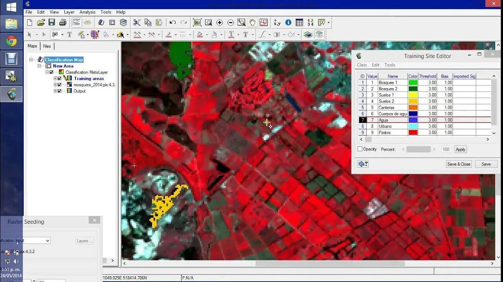Open dropdown arrow next to chart icon
The width and height of the screenshot is (503, 282).
pos(329,23)
